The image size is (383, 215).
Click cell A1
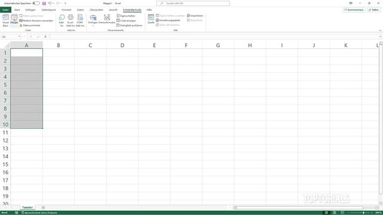[x=26, y=53]
